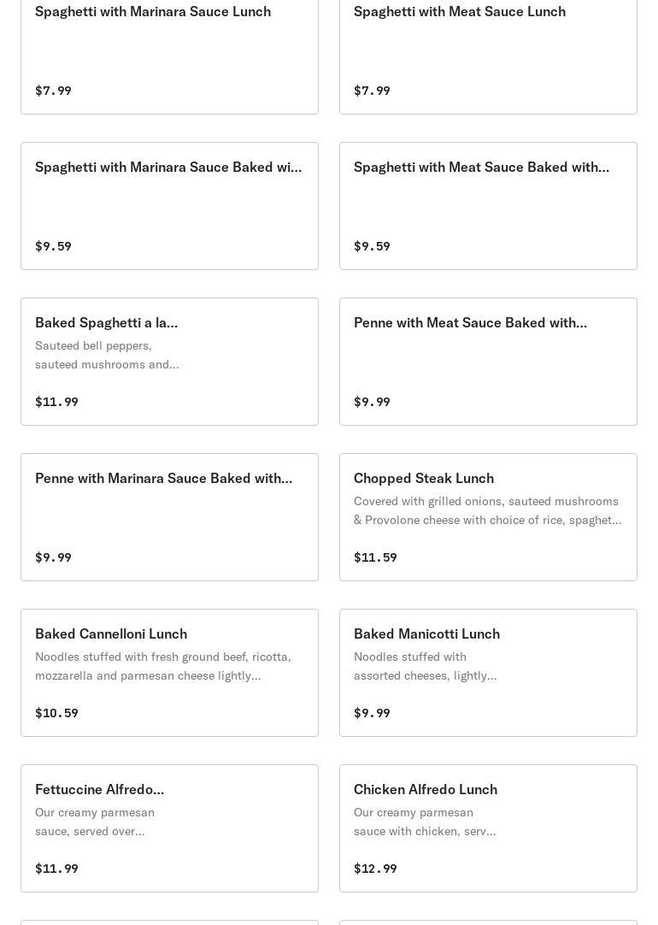Screen dimensions: 658x925
Task: Open the Baked Spaghetti a la item
Action: tap(107, 323)
